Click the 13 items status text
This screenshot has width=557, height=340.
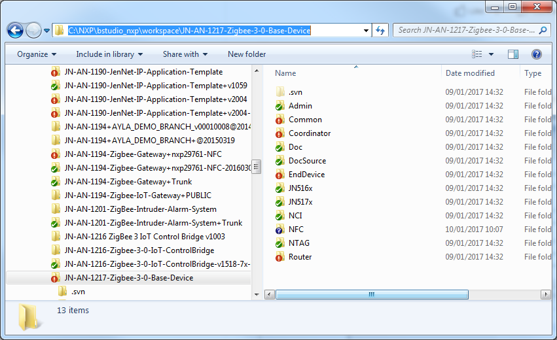click(x=73, y=310)
